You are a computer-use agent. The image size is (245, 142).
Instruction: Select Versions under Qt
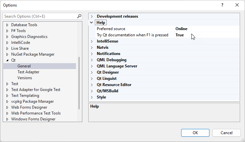pos(25,78)
